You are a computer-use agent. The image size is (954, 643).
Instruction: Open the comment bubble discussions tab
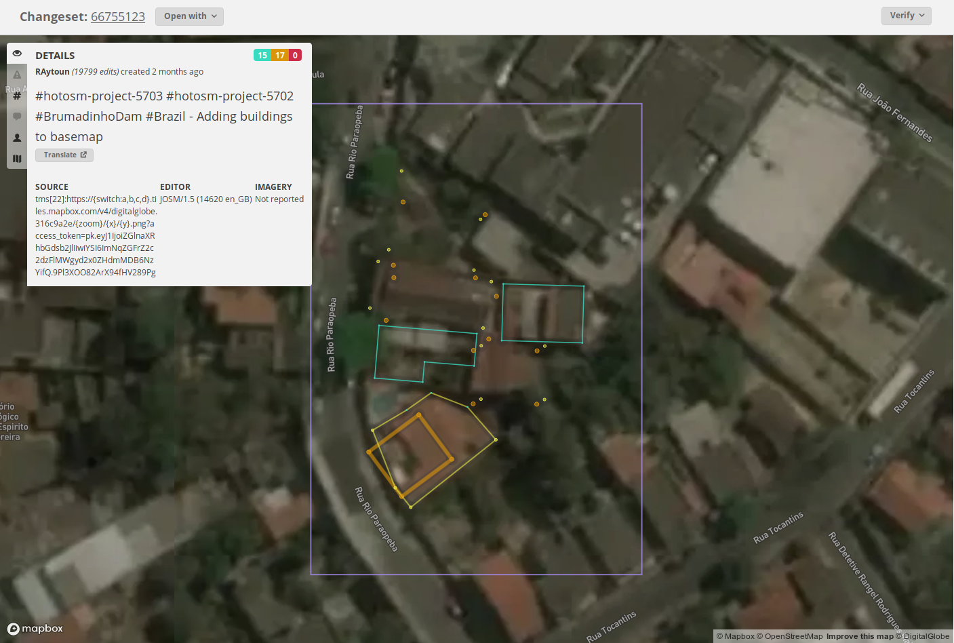coord(17,117)
